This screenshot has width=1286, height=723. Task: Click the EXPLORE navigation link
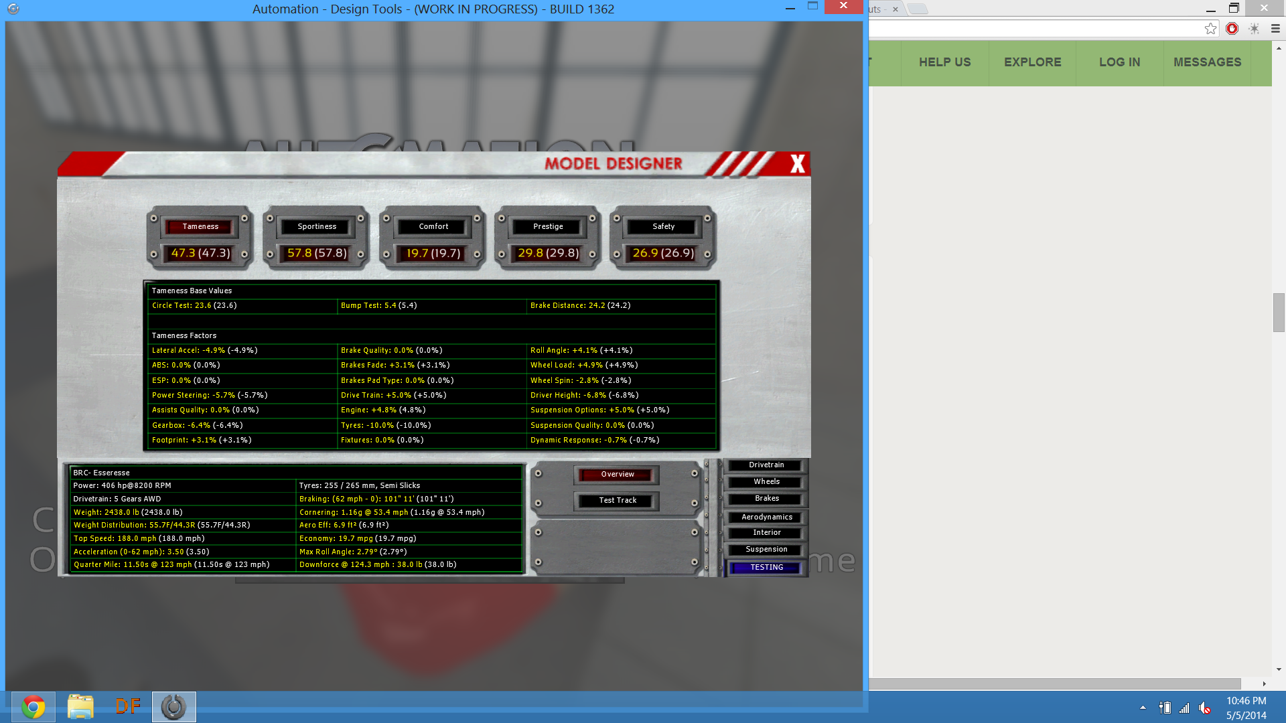point(1032,62)
